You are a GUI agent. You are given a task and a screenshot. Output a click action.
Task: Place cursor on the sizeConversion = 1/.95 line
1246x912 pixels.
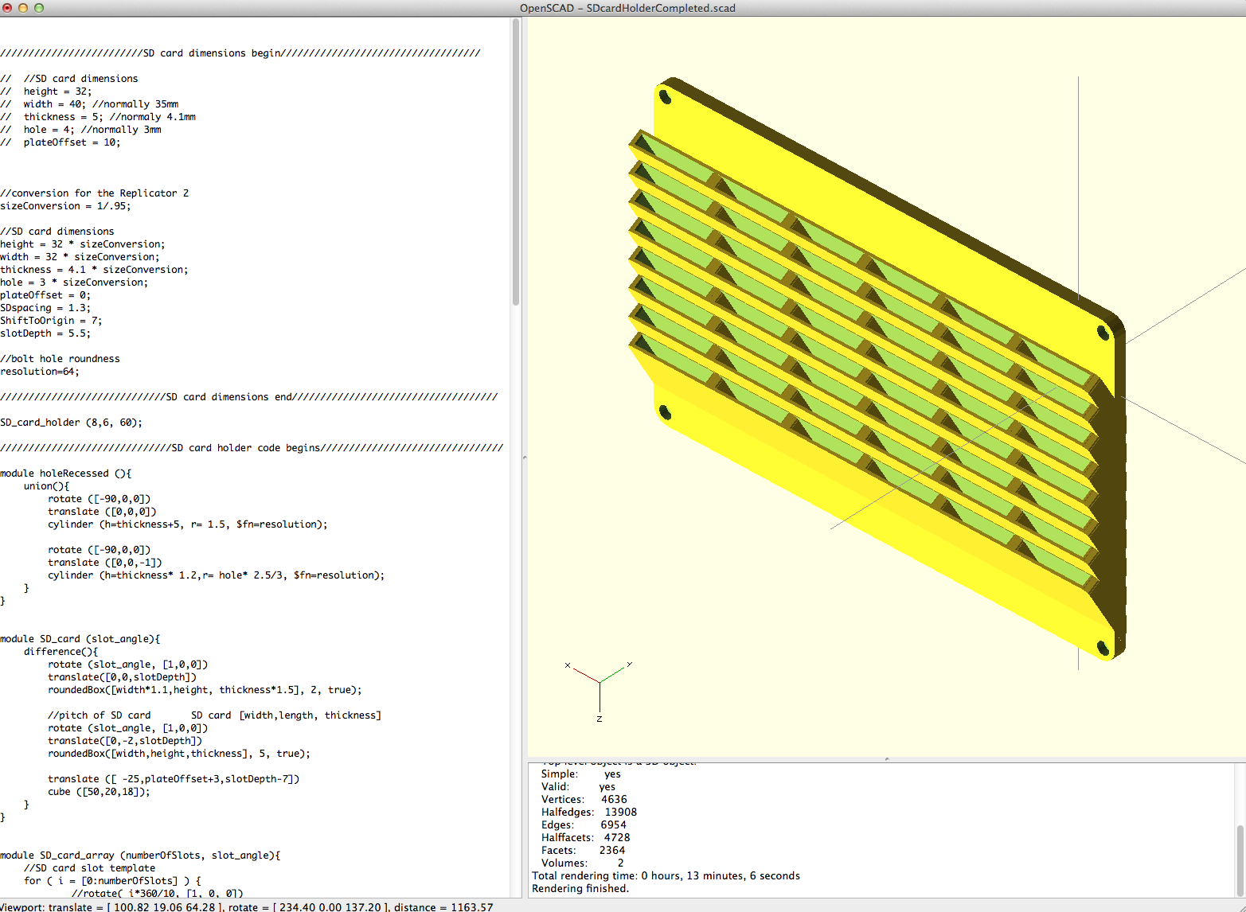pos(65,206)
